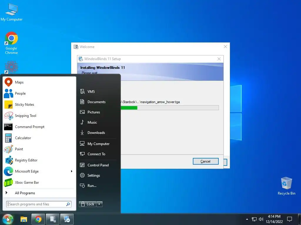Viewport: 301px width, 225px height.
Task: Open My Computer from start menu right pane
Action: pos(98,144)
